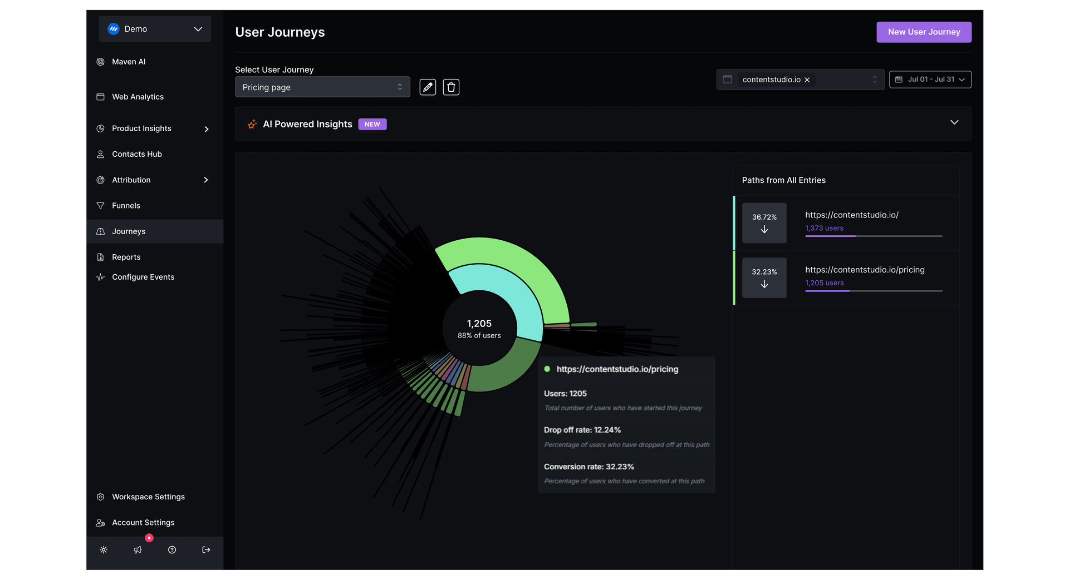Open help using the question mark icon

tap(171, 550)
